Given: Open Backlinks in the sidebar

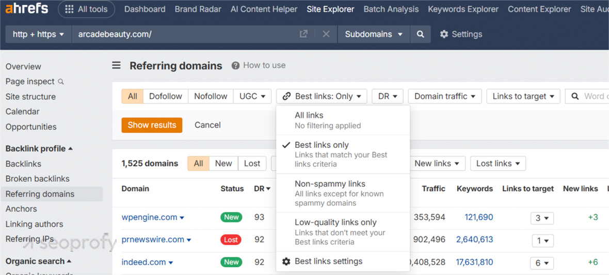Looking at the screenshot, I should point(23,164).
